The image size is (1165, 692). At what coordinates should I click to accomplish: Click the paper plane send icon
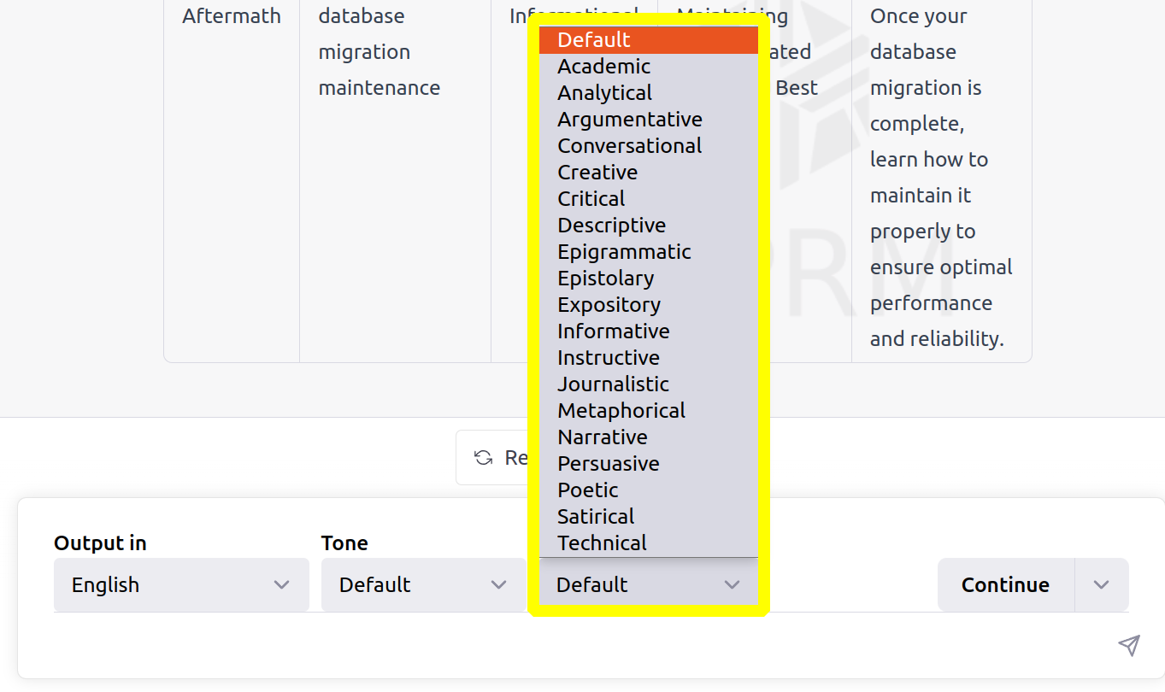click(1130, 645)
